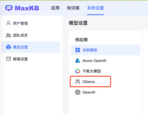148x114 pixels.
Task: Switch to the 知识库 tab
Action: [73, 8]
